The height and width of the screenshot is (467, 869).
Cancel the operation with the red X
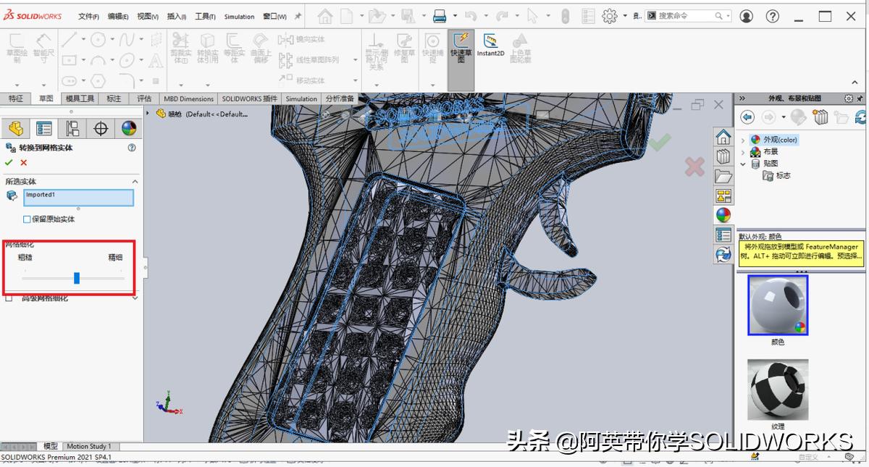click(x=24, y=163)
